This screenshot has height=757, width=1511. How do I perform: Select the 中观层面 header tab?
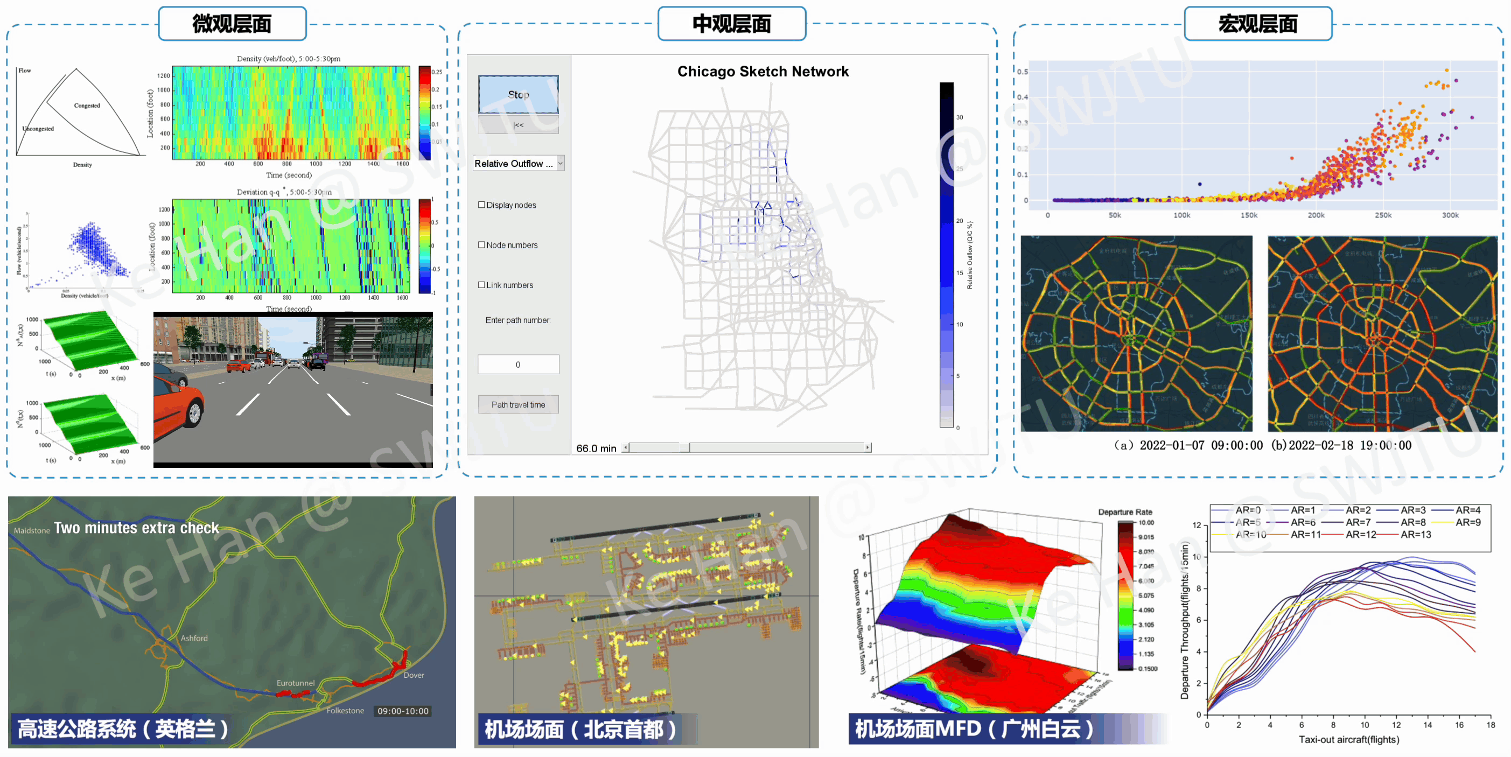point(731,24)
